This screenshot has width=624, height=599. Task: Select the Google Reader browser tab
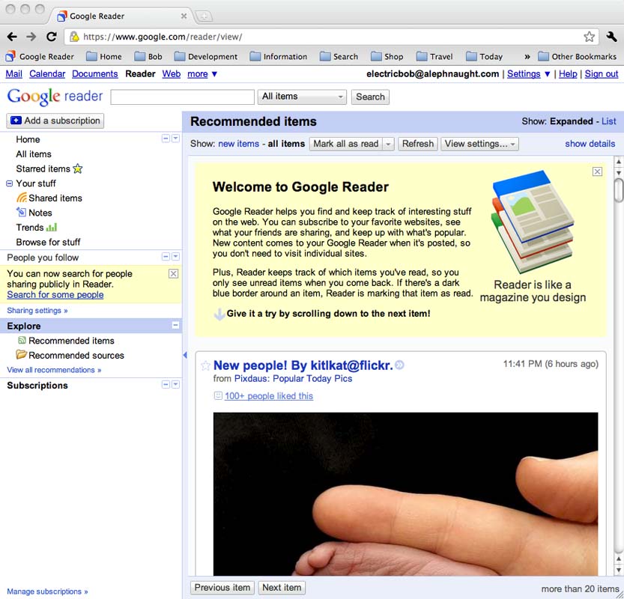point(121,16)
